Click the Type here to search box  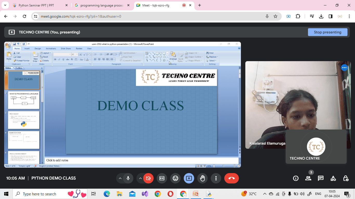49,194
